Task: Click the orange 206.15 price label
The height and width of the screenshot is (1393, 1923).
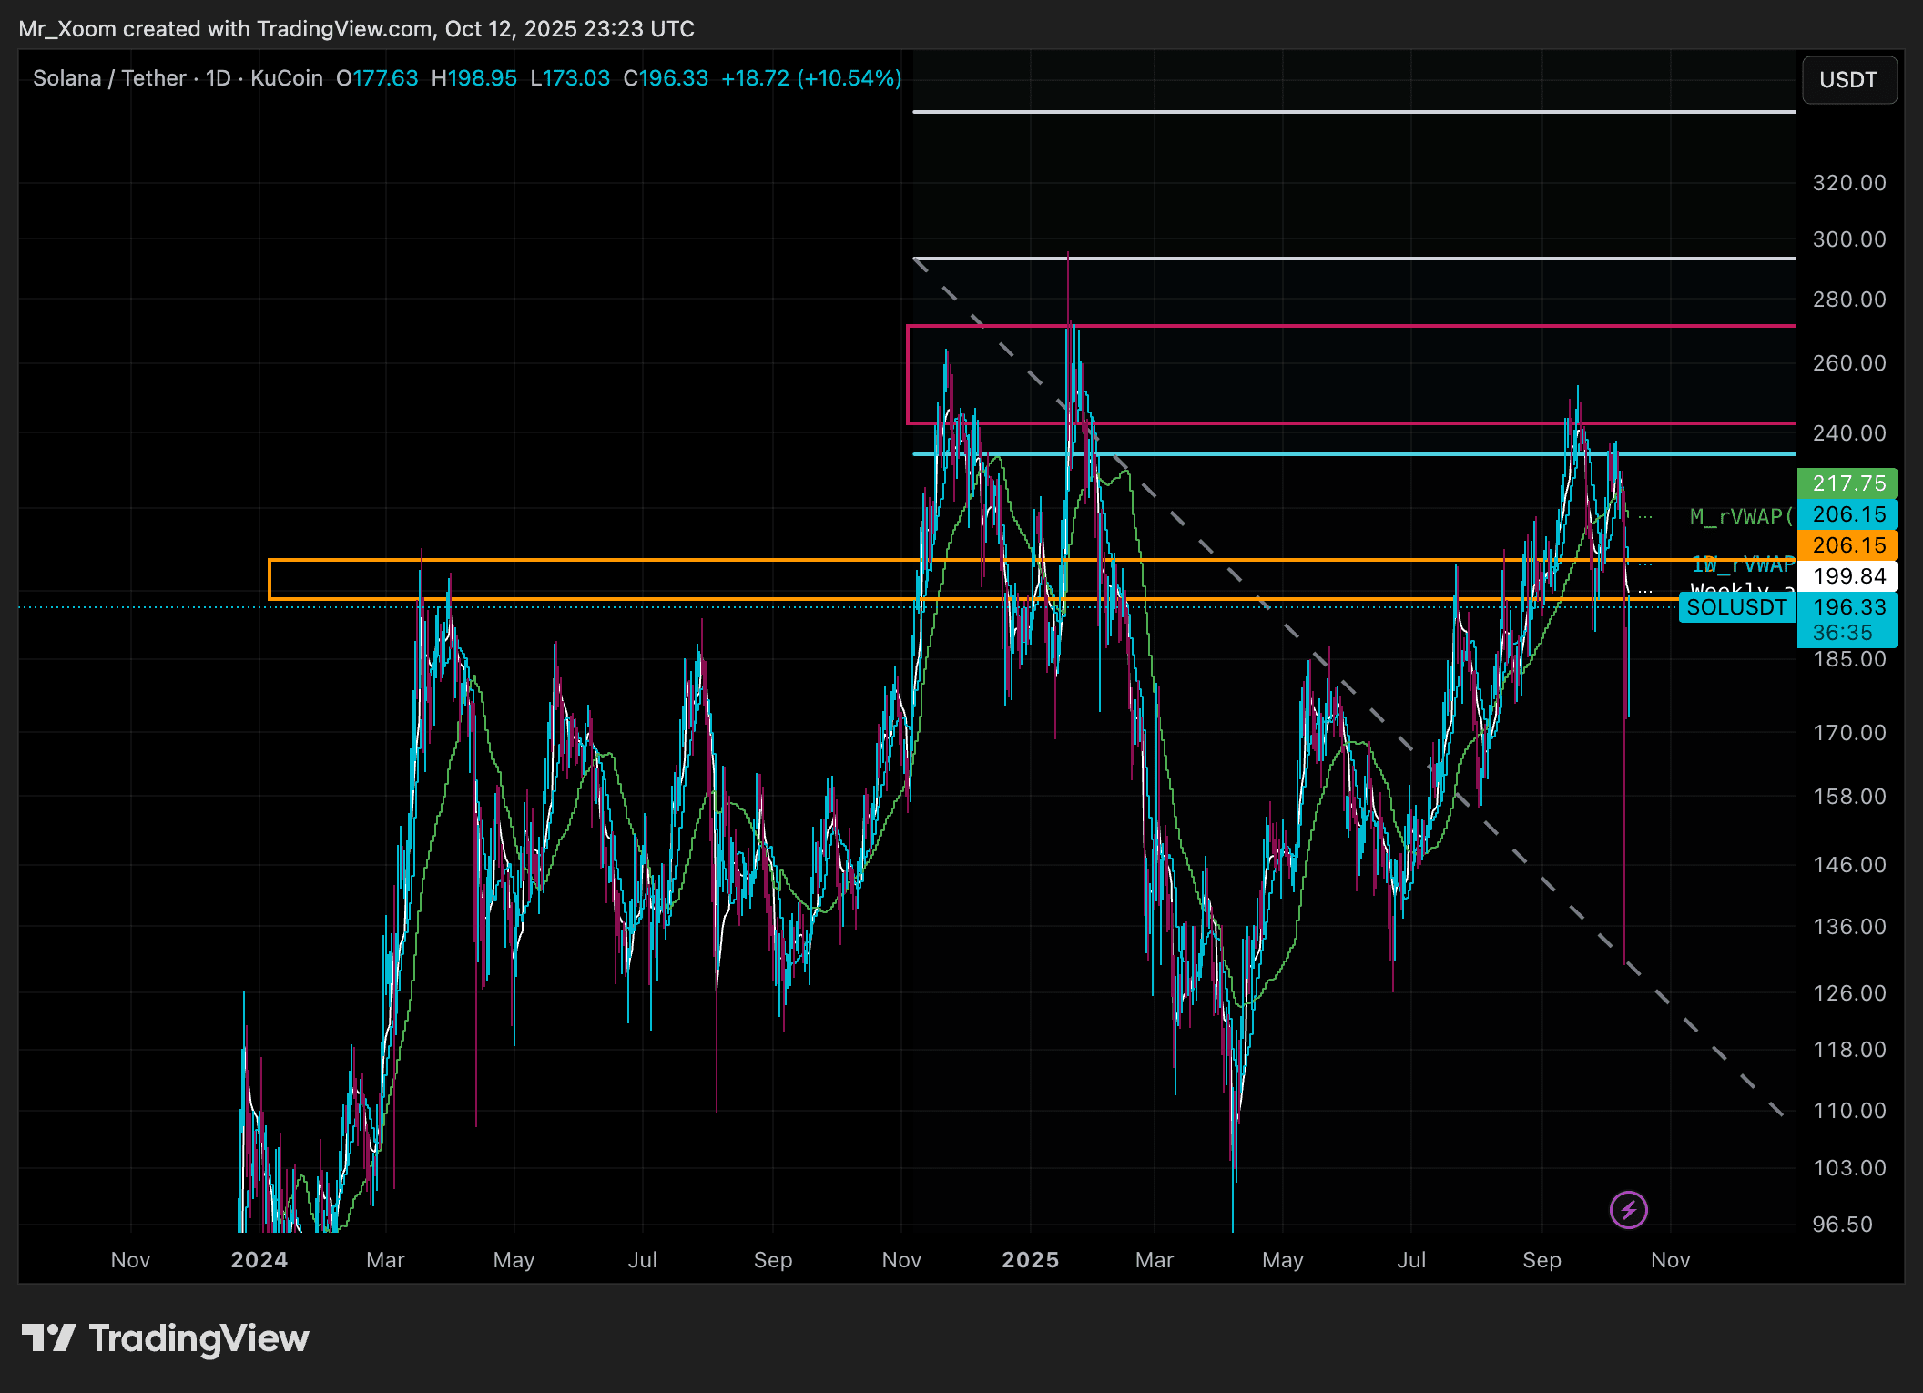Action: 1847,545
